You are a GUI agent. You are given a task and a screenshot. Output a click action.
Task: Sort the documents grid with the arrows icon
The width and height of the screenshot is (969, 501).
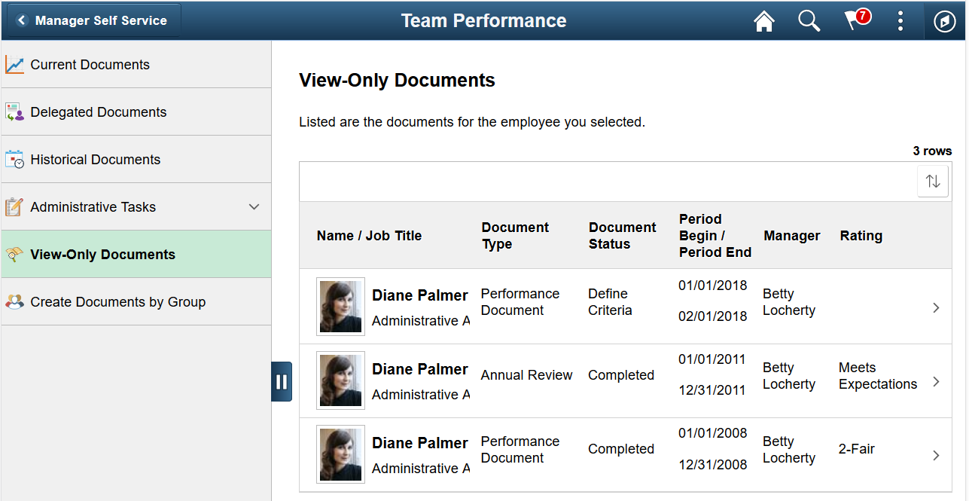(933, 182)
